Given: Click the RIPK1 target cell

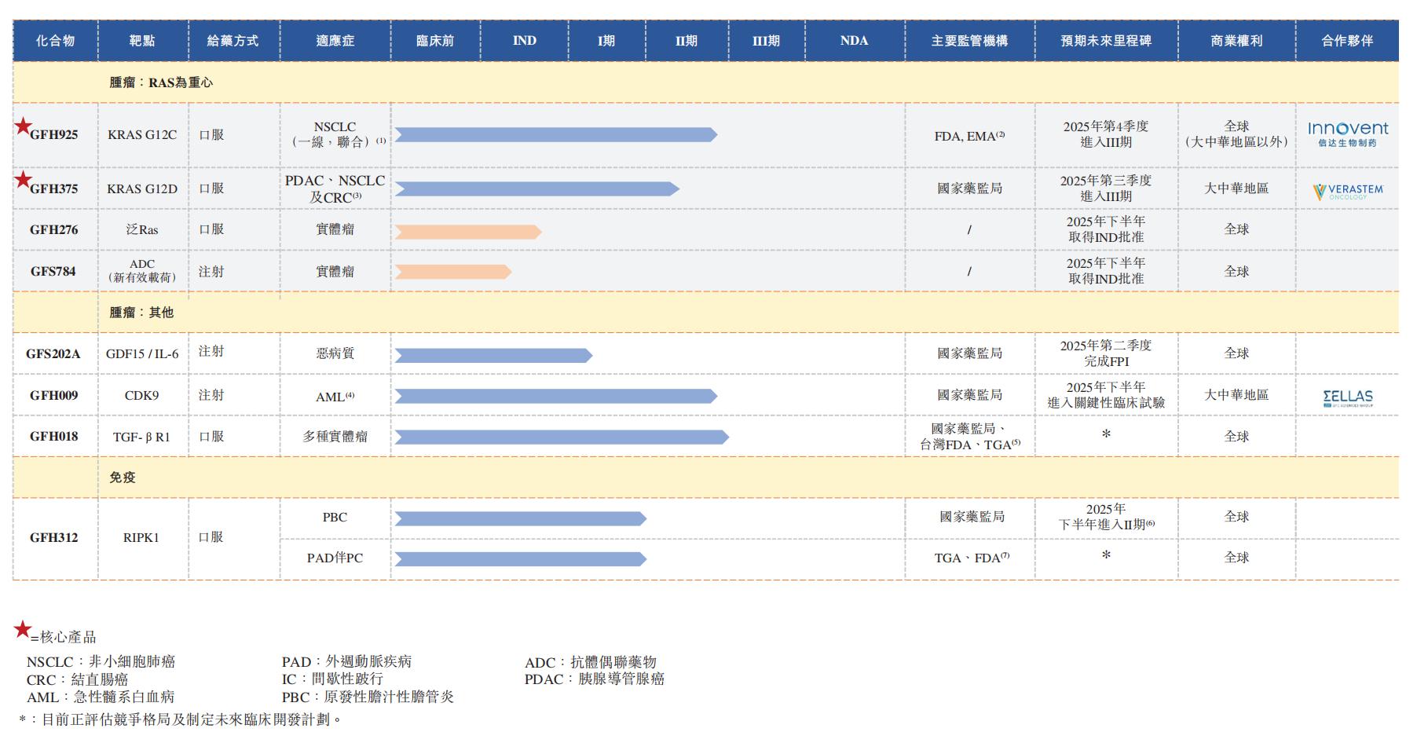Looking at the screenshot, I should 141,538.
